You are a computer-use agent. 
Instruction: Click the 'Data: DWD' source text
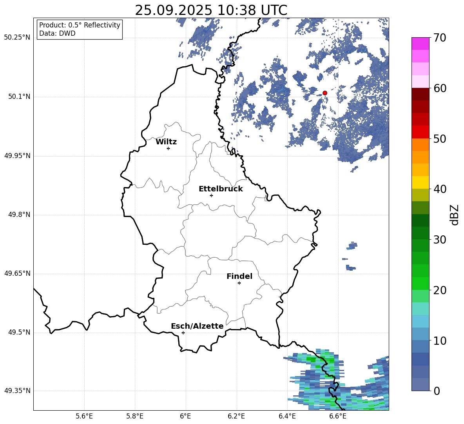pyautogui.click(x=57, y=33)
